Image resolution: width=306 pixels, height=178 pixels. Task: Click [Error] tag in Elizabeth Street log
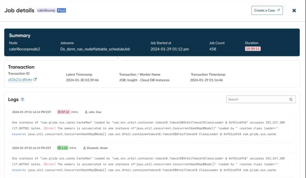(50, 164)
